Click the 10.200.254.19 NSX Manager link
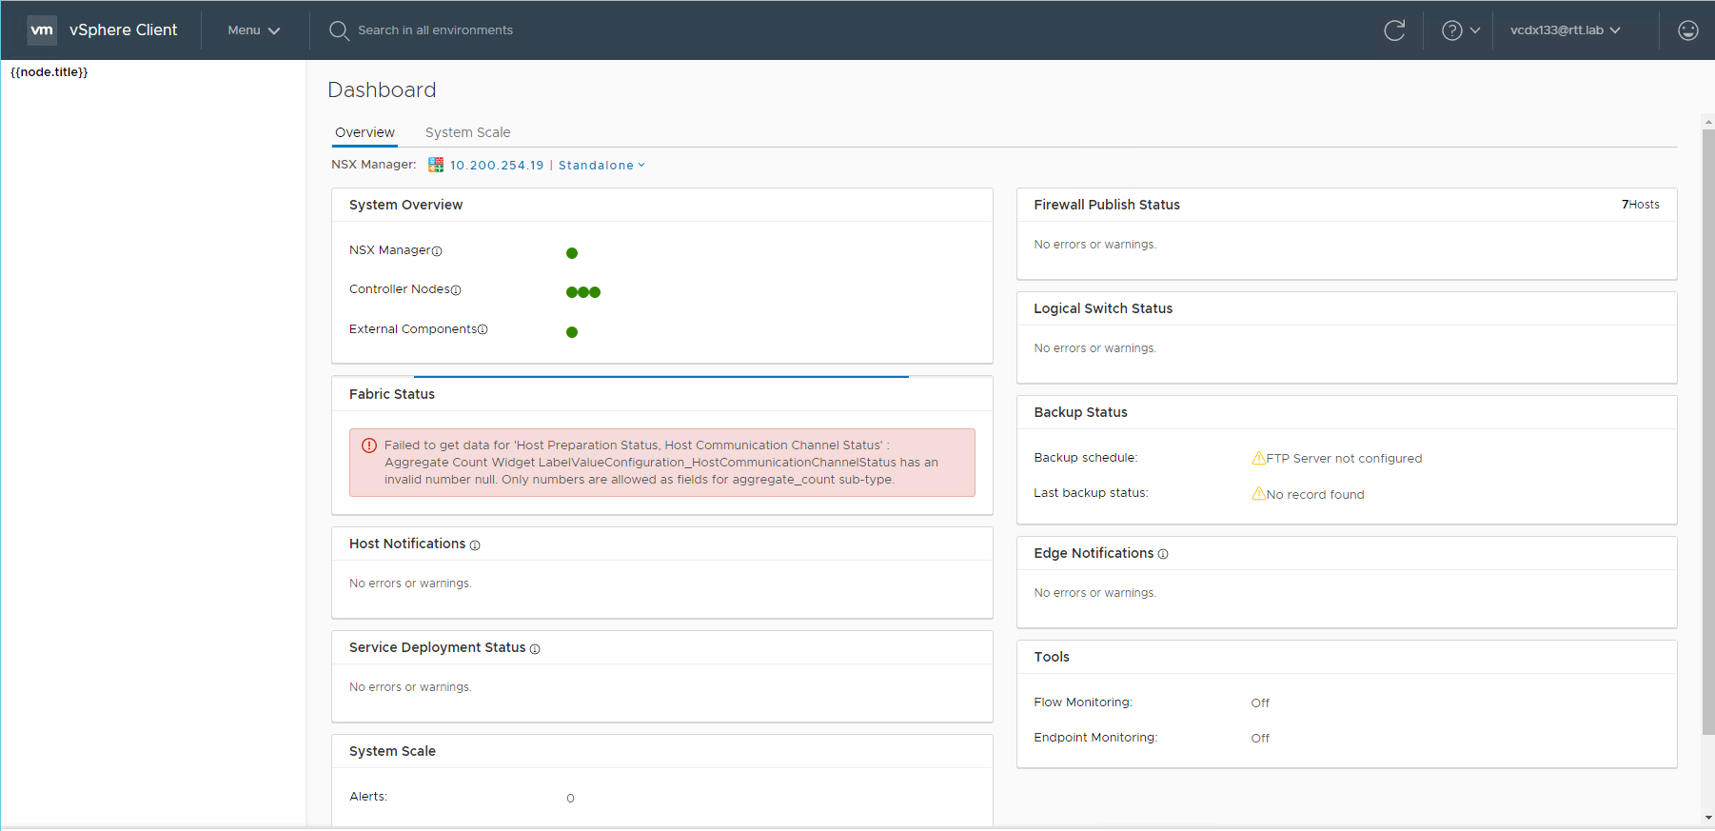The width and height of the screenshot is (1715, 831). click(x=496, y=166)
